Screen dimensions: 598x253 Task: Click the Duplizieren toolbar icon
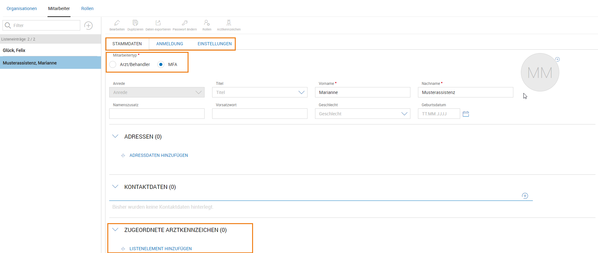click(135, 23)
